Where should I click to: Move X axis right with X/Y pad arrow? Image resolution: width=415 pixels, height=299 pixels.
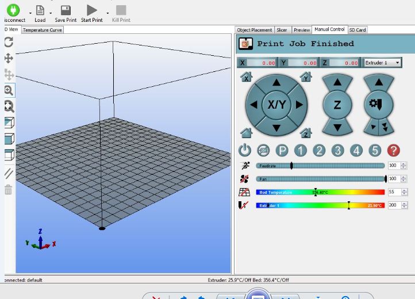point(299,105)
